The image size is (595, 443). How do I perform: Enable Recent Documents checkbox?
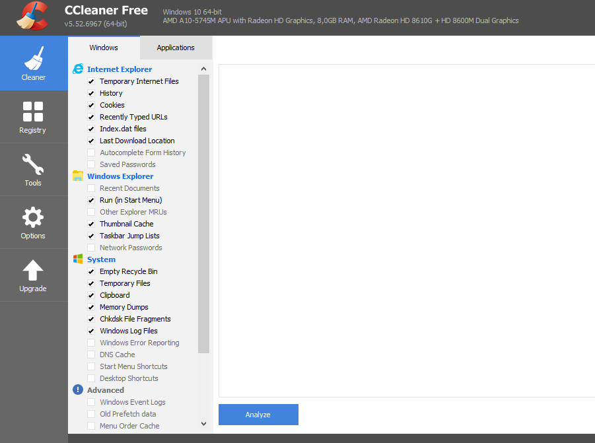point(91,188)
